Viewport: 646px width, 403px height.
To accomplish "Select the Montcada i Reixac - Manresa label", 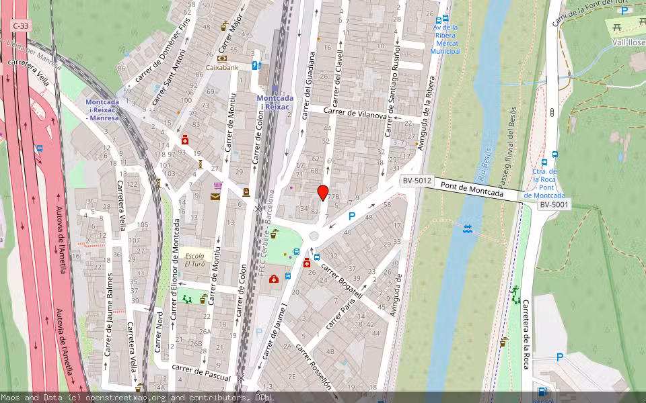I will click(102, 109).
